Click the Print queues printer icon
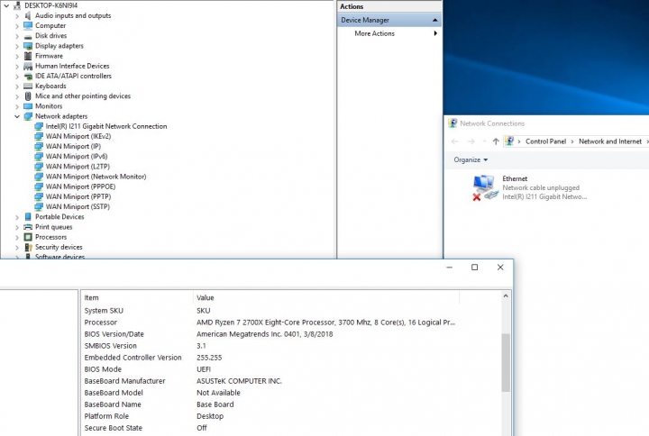The width and height of the screenshot is (649, 436). [28, 227]
